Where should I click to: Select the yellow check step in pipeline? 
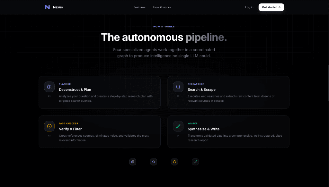click(x=174, y=162)
